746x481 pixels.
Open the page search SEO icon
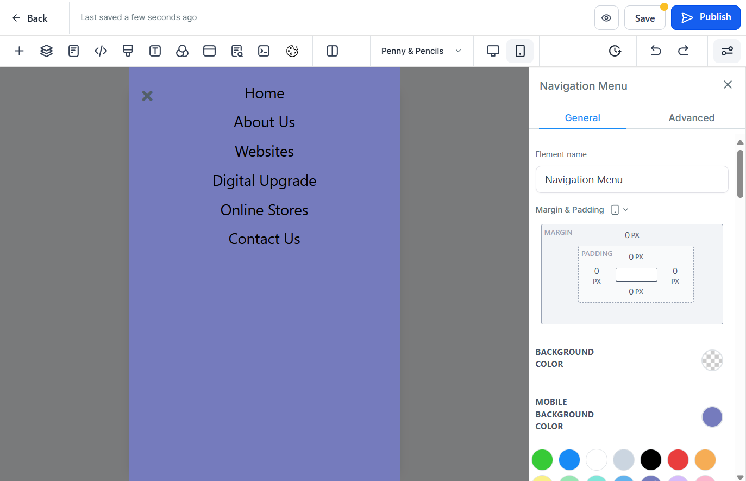237,51
